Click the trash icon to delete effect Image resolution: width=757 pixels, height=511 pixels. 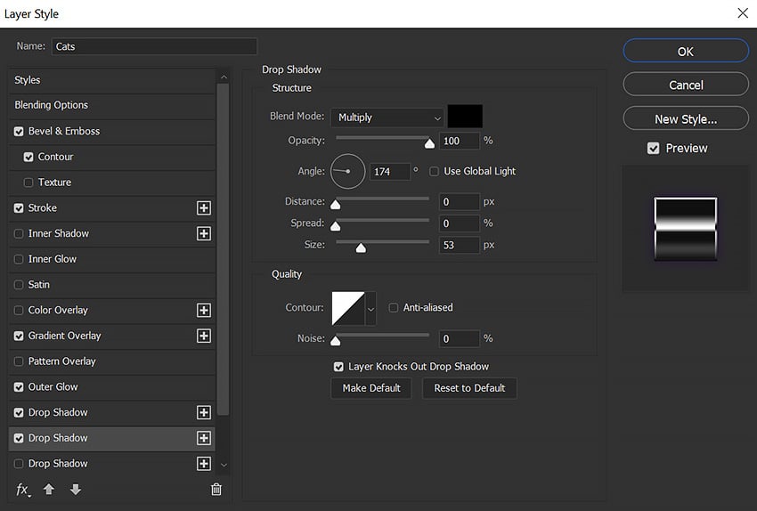(216, 490)
